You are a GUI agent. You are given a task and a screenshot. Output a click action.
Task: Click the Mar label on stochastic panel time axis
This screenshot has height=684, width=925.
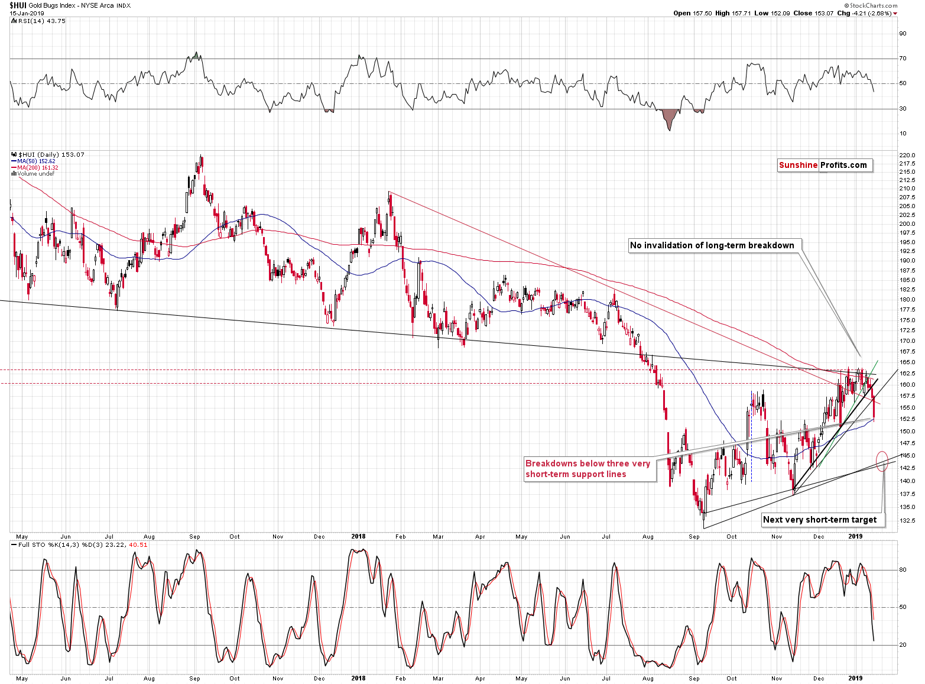438,679
